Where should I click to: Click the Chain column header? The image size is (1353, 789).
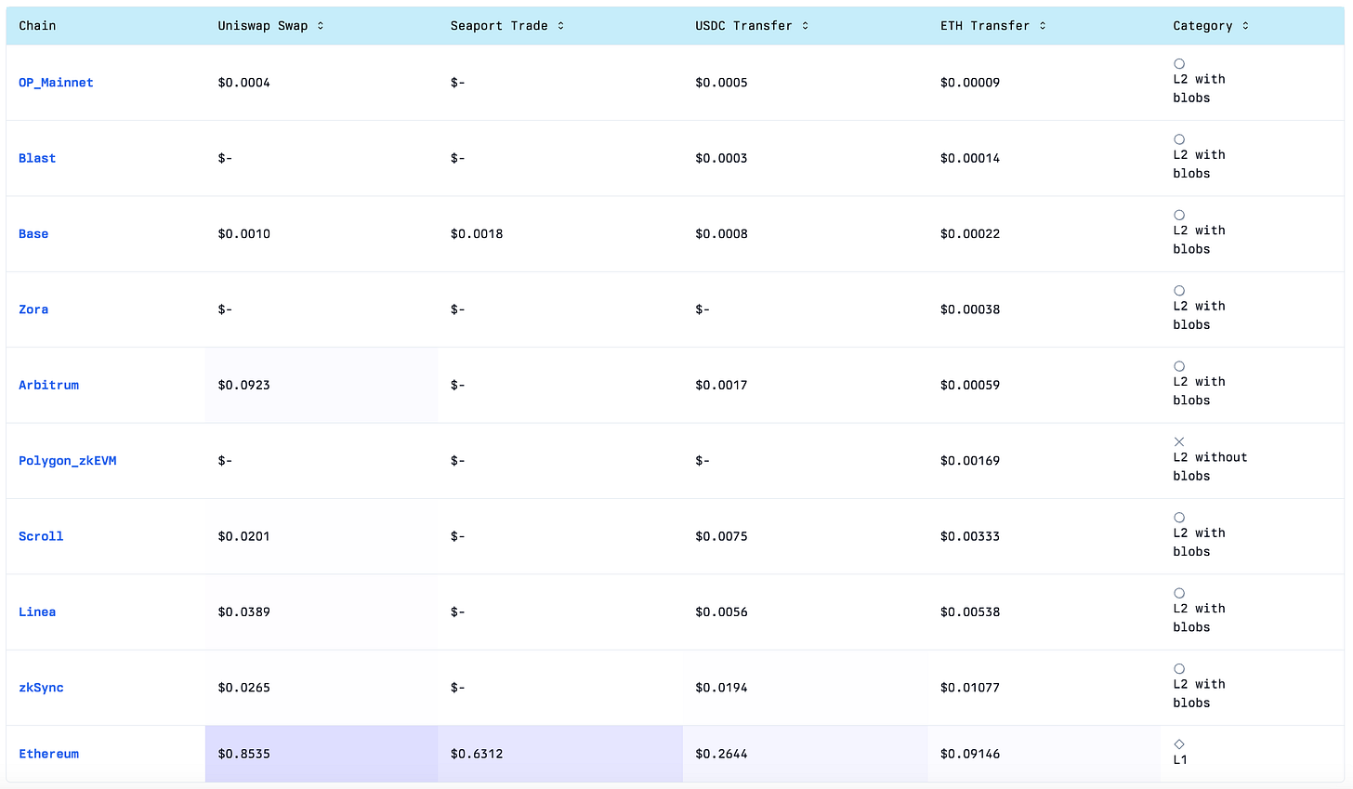coord(37,26)
